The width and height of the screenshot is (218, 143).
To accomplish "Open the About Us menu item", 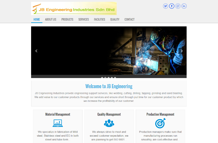I will point(51,19).
